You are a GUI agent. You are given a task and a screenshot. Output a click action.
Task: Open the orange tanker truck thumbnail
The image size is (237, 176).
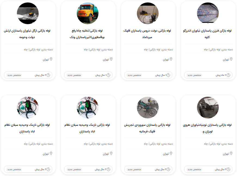88,13
